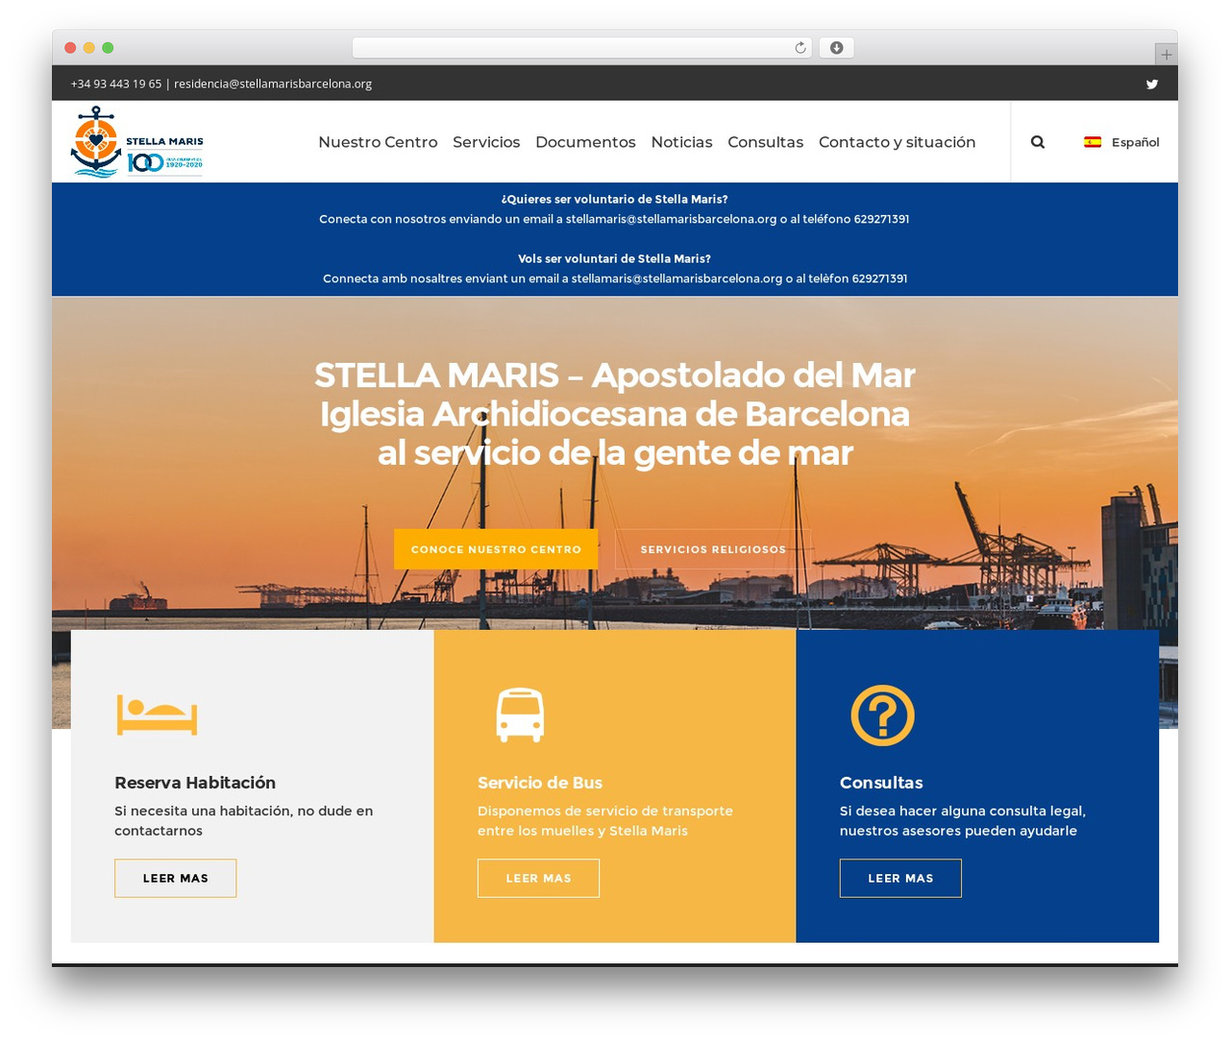Open Contacto y situación menu item
Viewport: 1230px width, 1041px height.
pyautogui.click(x=897, y=142)
